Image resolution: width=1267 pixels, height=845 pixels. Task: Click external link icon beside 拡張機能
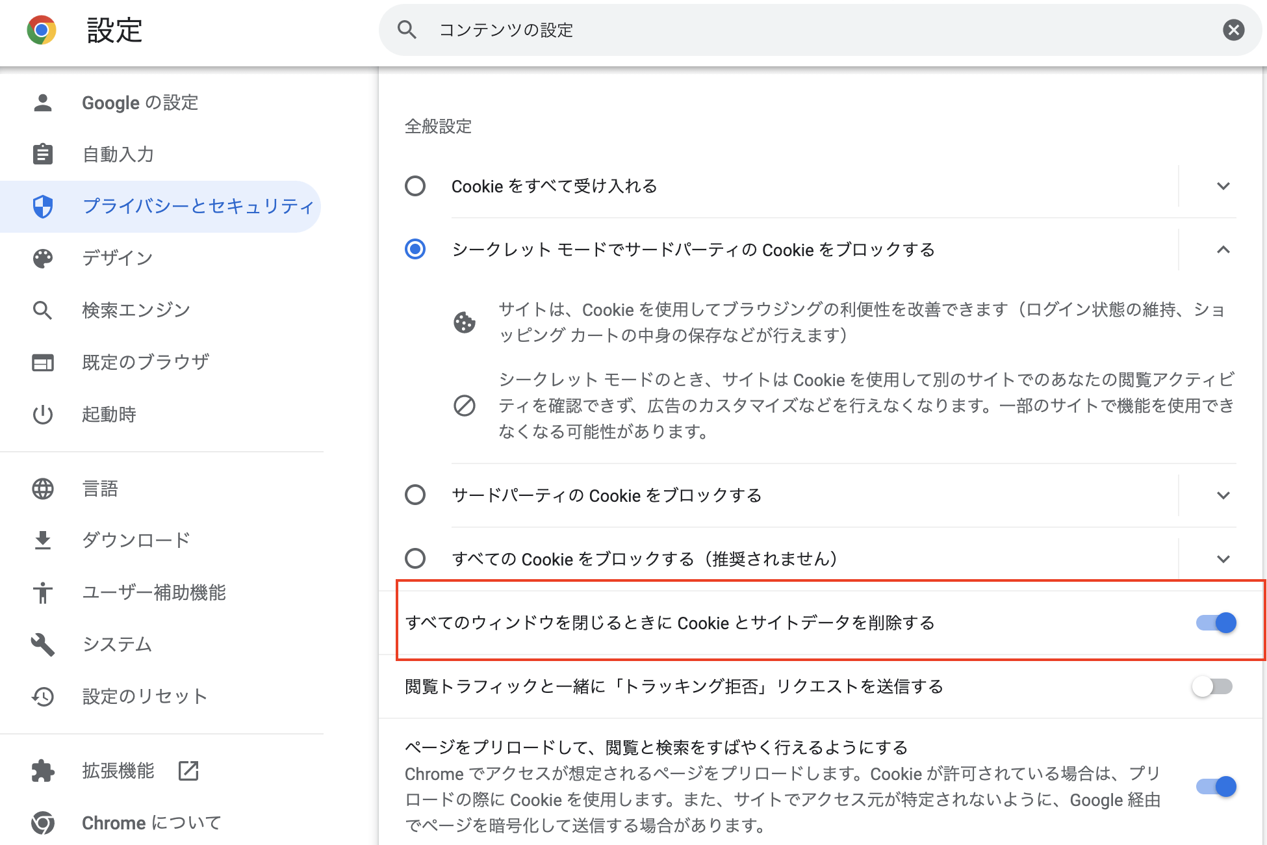click(x=188, y=771)
